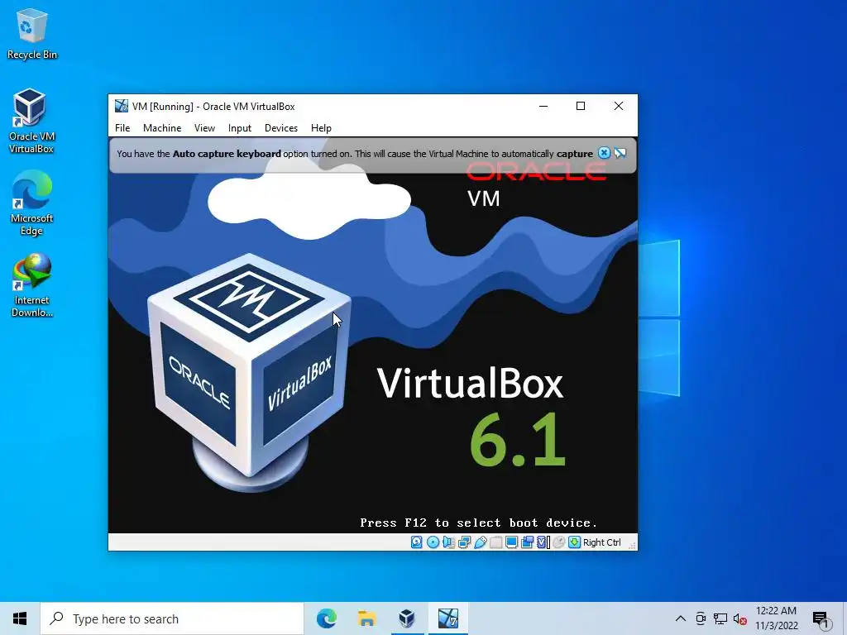Click the optical disk indicator in status bar
The width and height of the screenshot is (847, 635).
point(433,542)
